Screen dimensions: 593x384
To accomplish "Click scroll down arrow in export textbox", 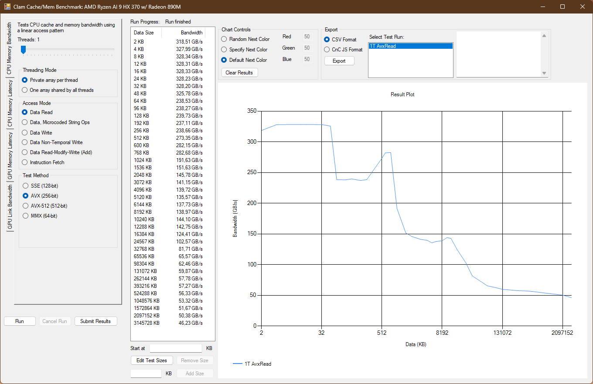I will tap(544, 73).
